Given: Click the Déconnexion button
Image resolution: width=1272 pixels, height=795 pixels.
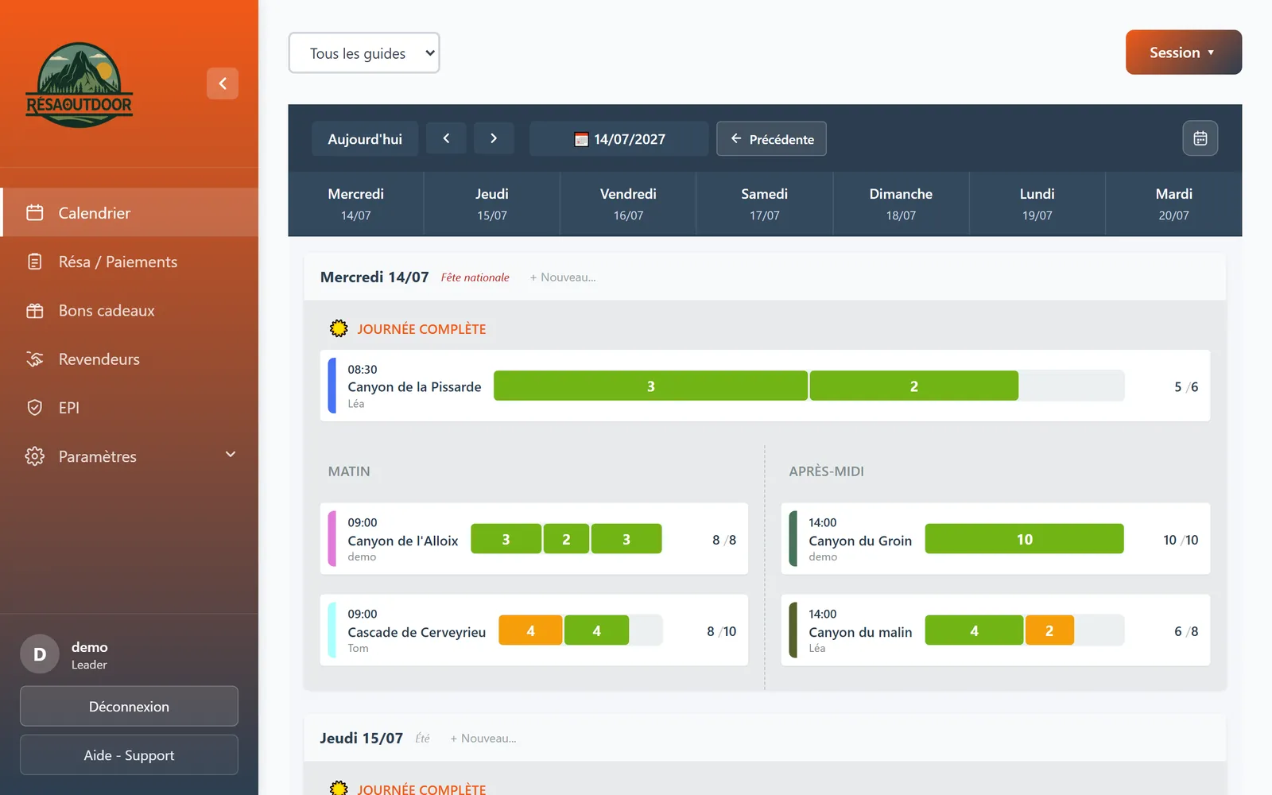Looking at the screenshot, I should coord(129,707).
